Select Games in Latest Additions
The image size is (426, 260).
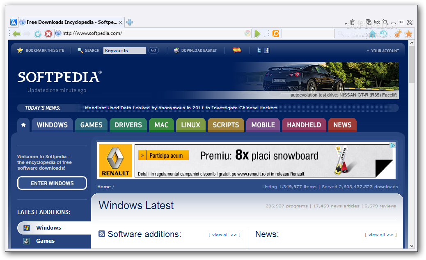pos(46,241)
